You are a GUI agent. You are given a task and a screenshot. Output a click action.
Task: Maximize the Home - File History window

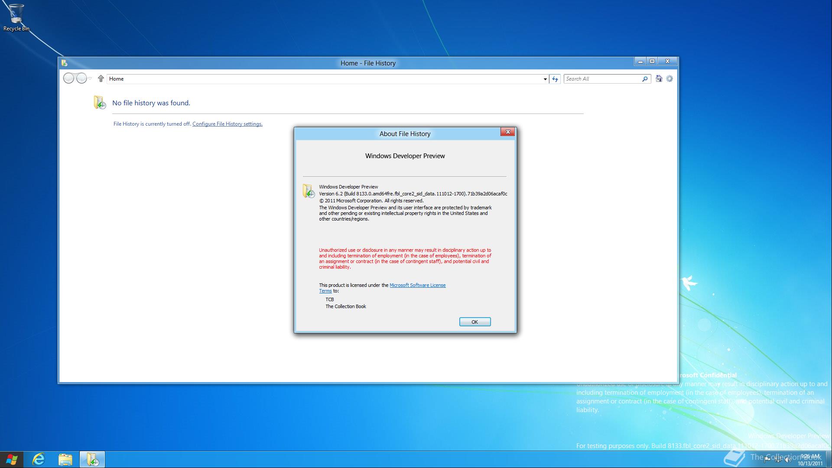point(652,61)
